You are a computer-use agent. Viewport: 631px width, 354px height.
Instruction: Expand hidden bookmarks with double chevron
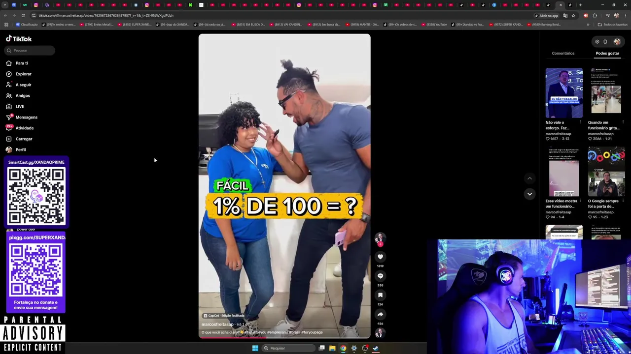pos(588,25)
